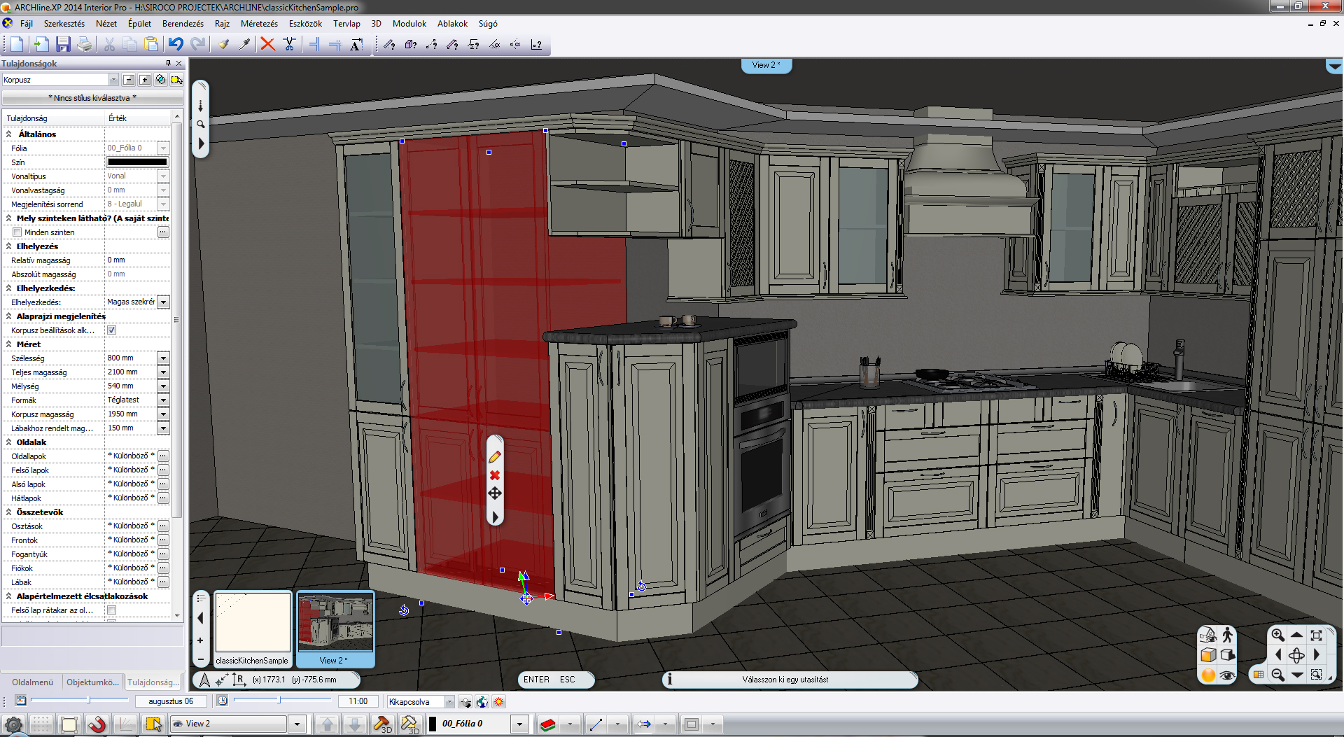Enable the Felső lap rátakar checkbox

pyautogui.click(x=111, y=610)
